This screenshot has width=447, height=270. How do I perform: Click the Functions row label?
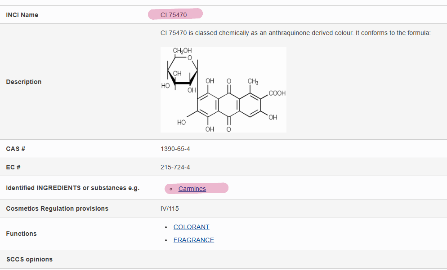[x=22, y=234]
